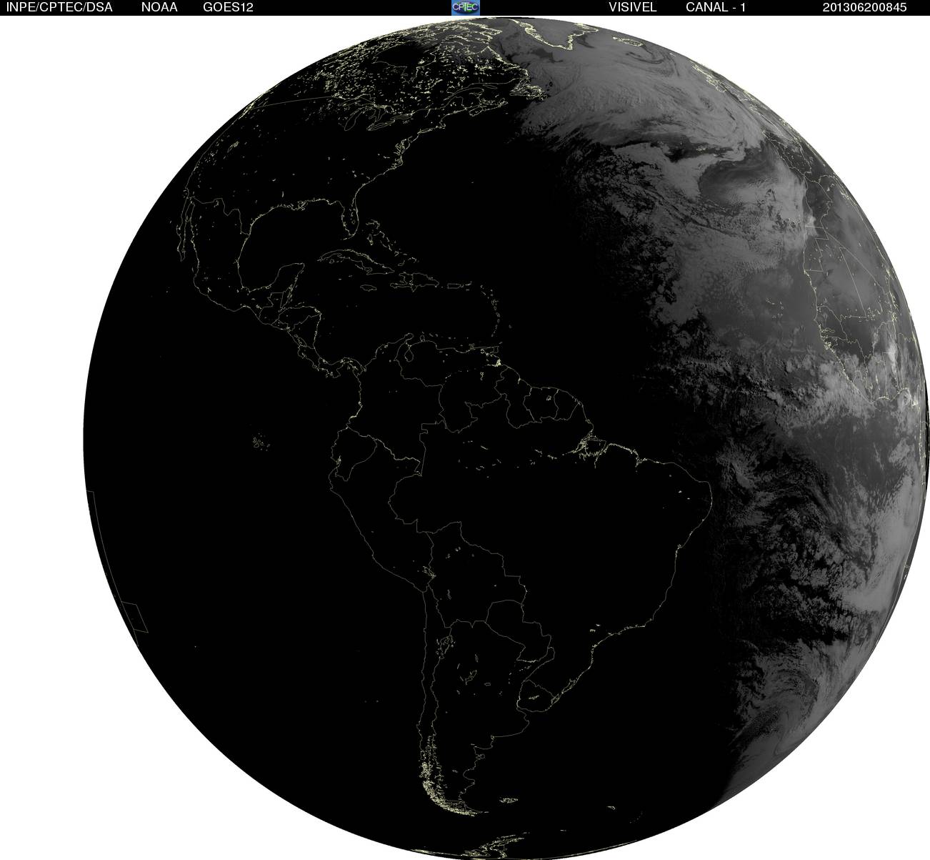The height and width of the screenshot is (860, 930).
Task: Click the GOES12 satellite label
Action: (x=229, y=7)
